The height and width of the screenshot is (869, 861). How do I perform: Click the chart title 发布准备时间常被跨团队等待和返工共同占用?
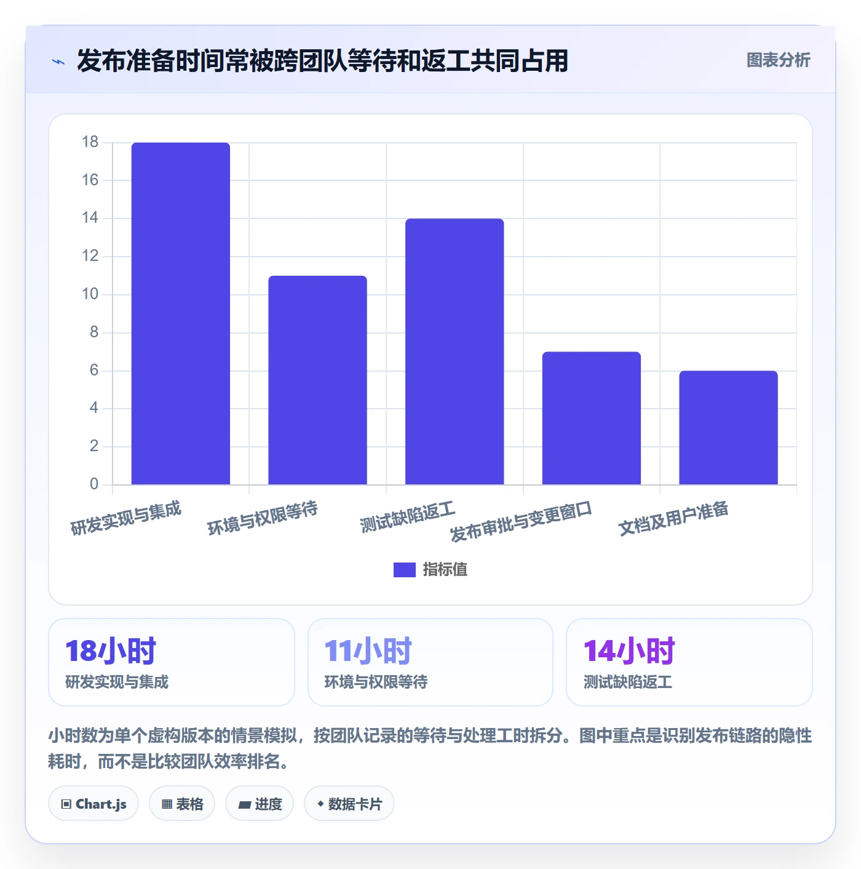(322, 61)
